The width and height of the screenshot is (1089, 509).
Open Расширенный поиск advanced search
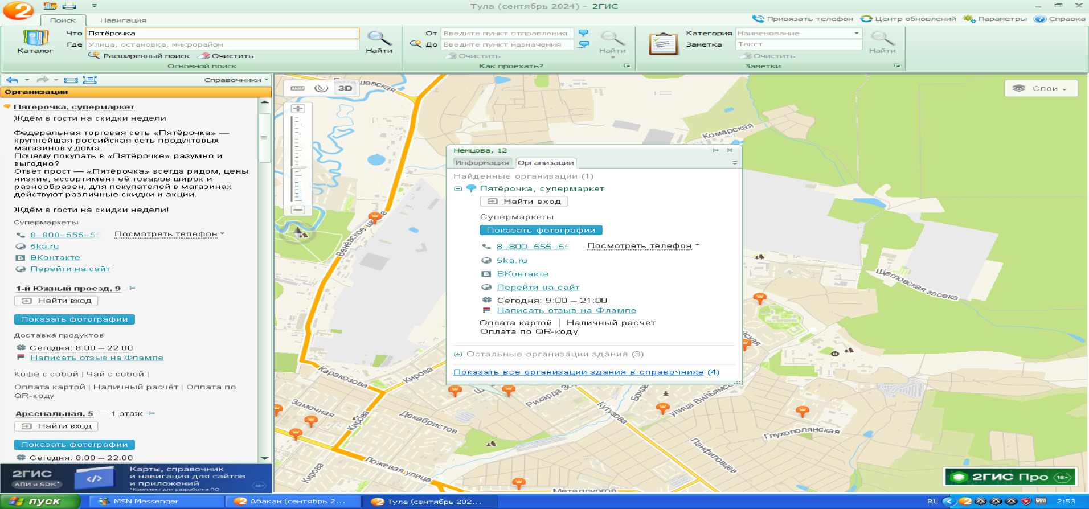tap(139, 56)
